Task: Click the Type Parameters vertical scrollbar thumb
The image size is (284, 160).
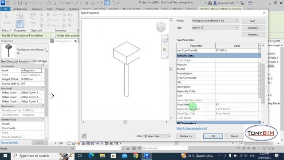Action: (263, 84)
